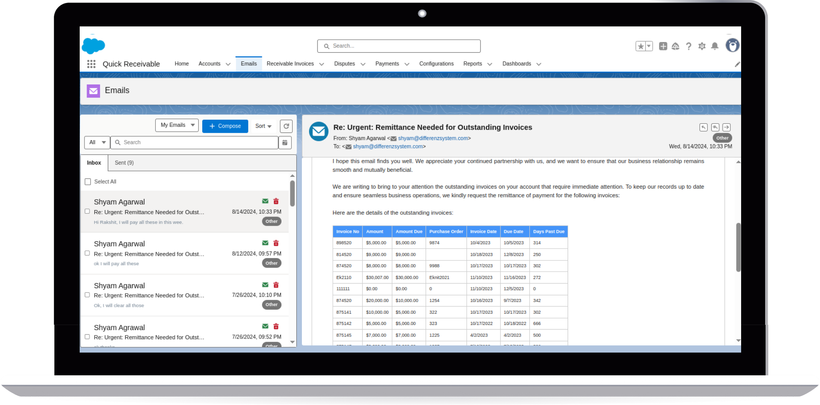Reply to Shyam Agarwal's email
820x405 pixels.
pos(703,127)
